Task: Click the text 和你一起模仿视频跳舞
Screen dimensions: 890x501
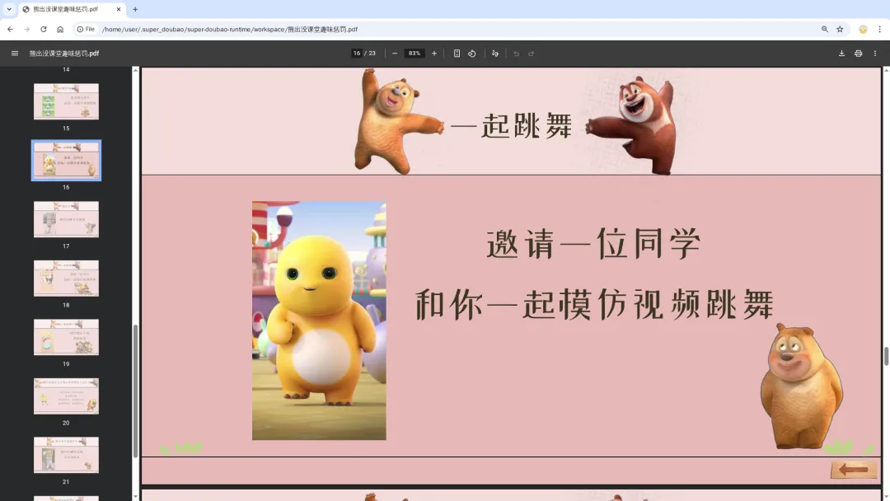Action: coord(595,305)
